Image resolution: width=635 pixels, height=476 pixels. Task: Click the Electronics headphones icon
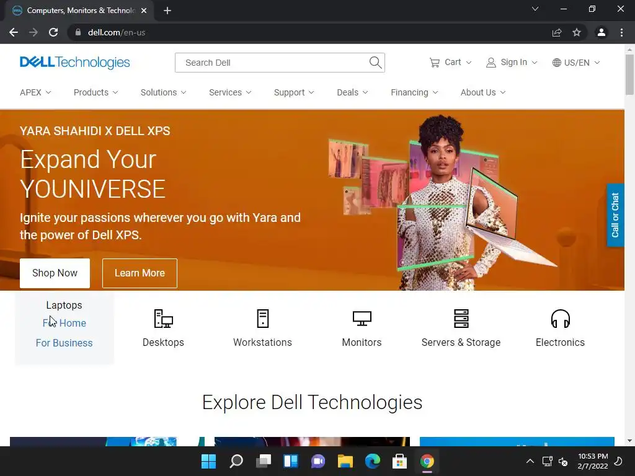[561, 319]
